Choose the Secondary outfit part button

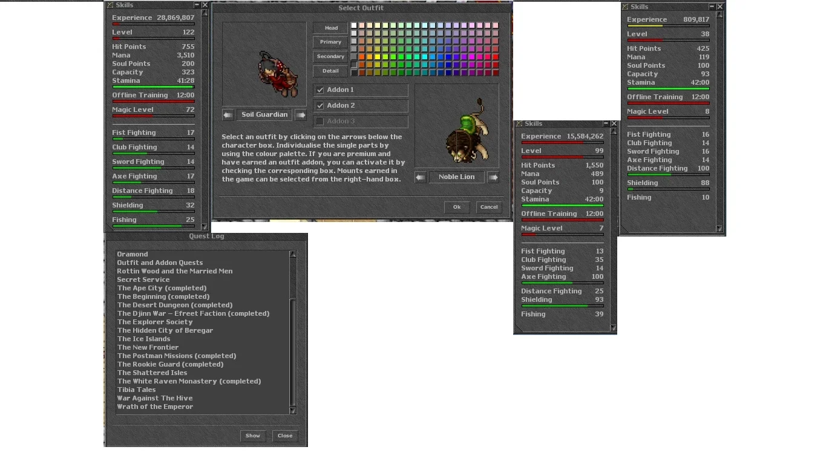point(330,56)
